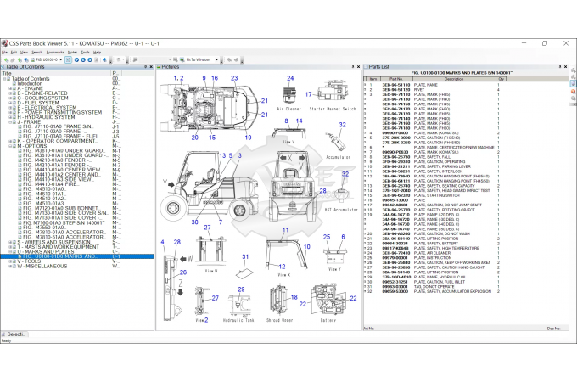Click the orange circle icon in right sidebar
577x382 pixels.
(x=573, y=92)
